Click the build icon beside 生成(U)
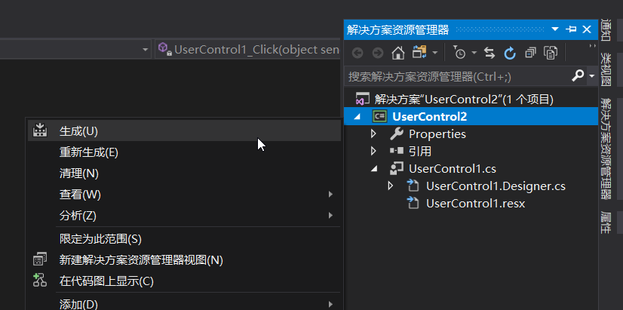The height and width of the screenshot is (310, 623). point(40,130)
